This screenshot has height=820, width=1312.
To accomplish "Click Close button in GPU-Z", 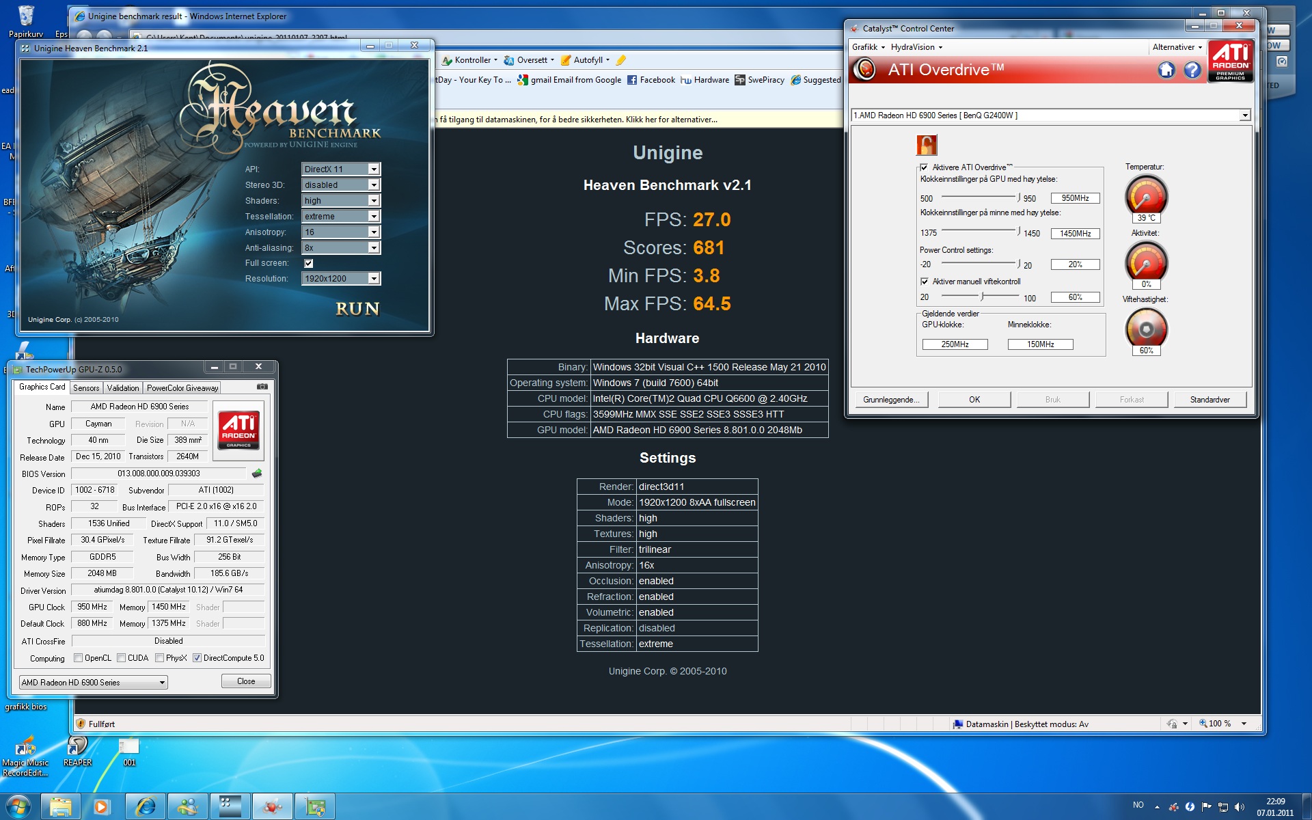I will coord(246,681).
